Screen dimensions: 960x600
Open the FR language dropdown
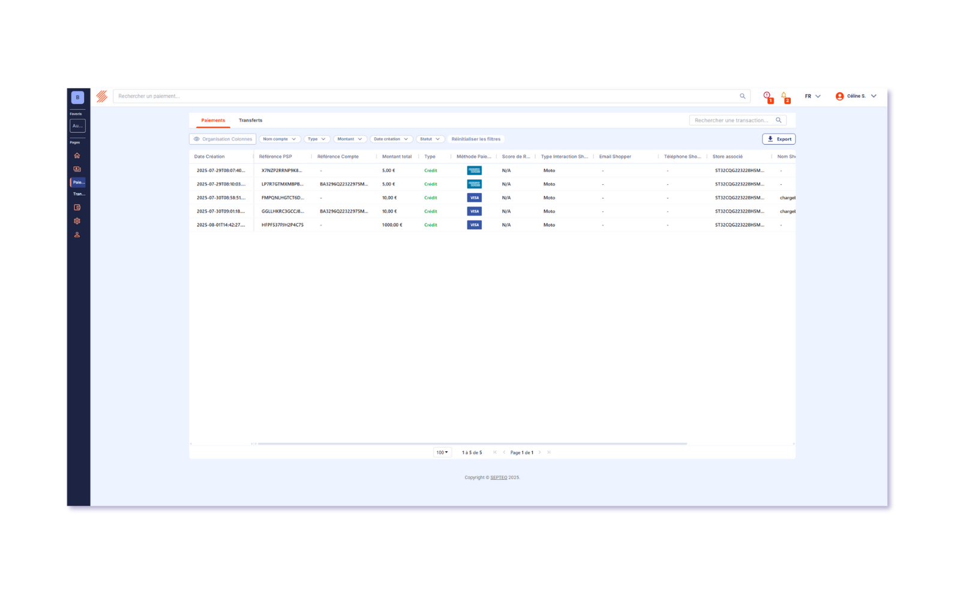pos(812,96)
